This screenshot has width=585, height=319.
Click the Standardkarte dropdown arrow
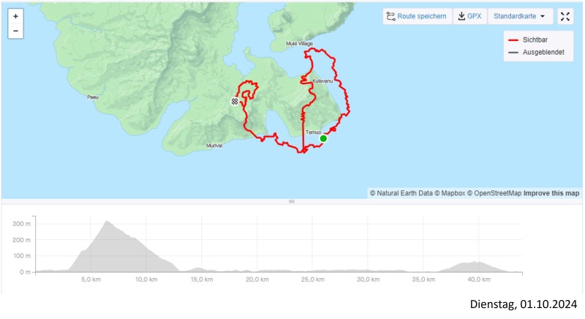point(542,16)
